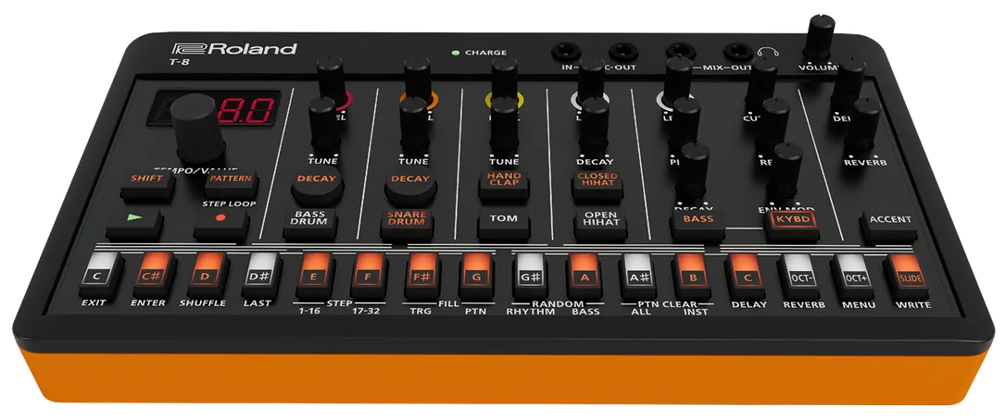Screen dimensions: 1006x419
Task: Adjust the bass drum TUNE knob
Action: (324, 125)
